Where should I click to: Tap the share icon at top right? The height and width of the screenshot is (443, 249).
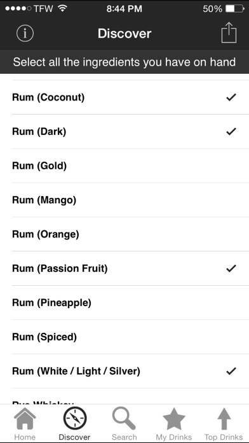[229, 32]
